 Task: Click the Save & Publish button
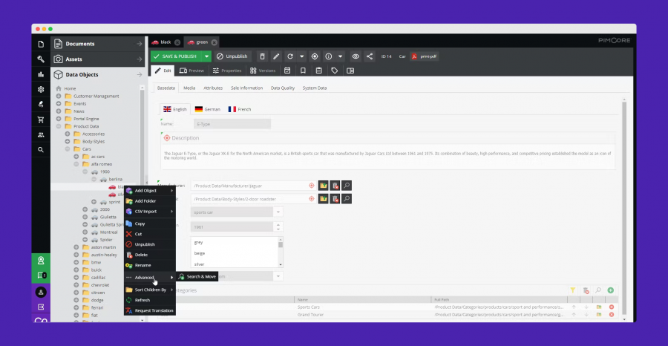(176, 56)
